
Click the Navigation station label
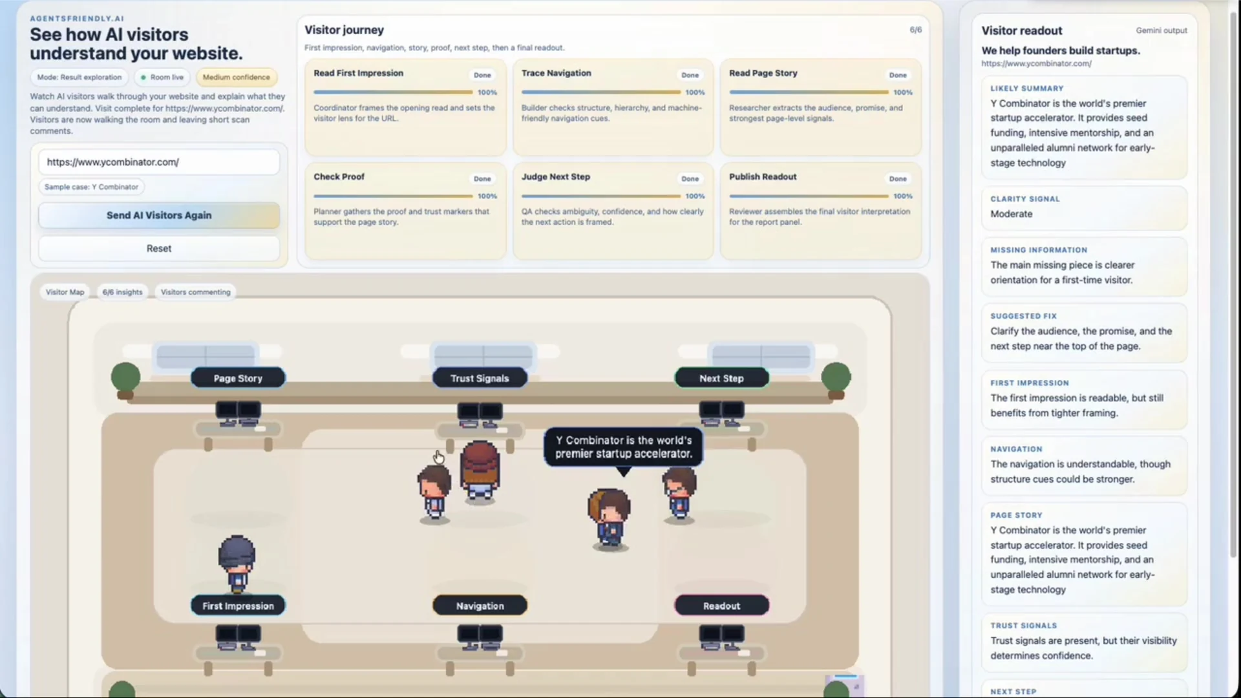(x=480, y=606)
